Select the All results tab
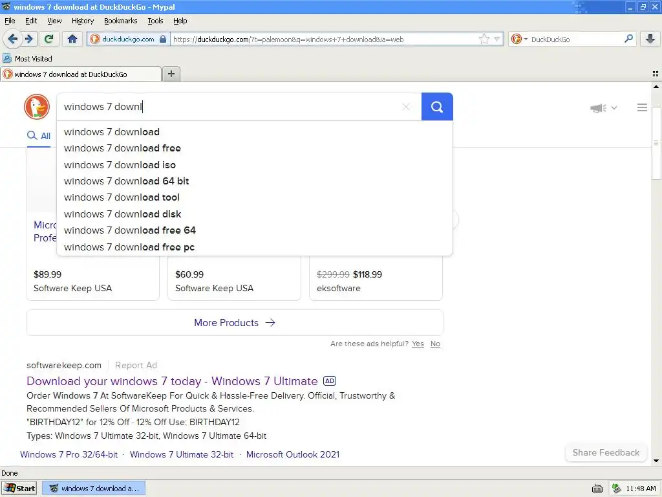The image size is (662, 497). point(38,136)
